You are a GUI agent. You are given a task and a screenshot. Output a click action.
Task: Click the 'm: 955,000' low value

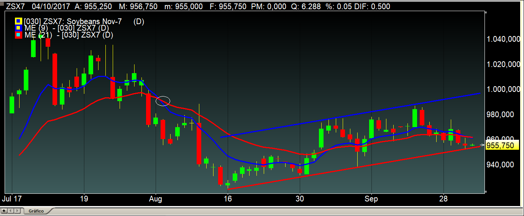click(x=184, y=7)
